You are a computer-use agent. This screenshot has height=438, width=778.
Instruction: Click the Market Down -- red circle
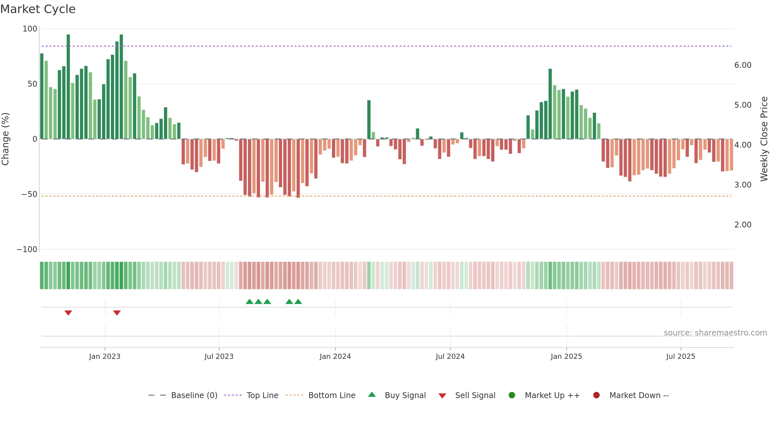pos(596,395)
